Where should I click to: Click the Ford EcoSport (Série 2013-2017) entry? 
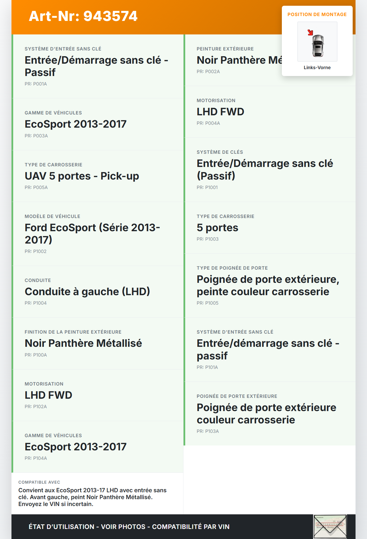pyautogui.click(x=92, y=233)
